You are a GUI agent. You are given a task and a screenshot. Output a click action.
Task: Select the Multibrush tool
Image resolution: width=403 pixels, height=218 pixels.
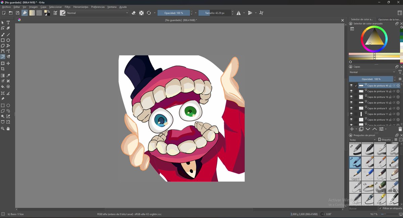8,57
